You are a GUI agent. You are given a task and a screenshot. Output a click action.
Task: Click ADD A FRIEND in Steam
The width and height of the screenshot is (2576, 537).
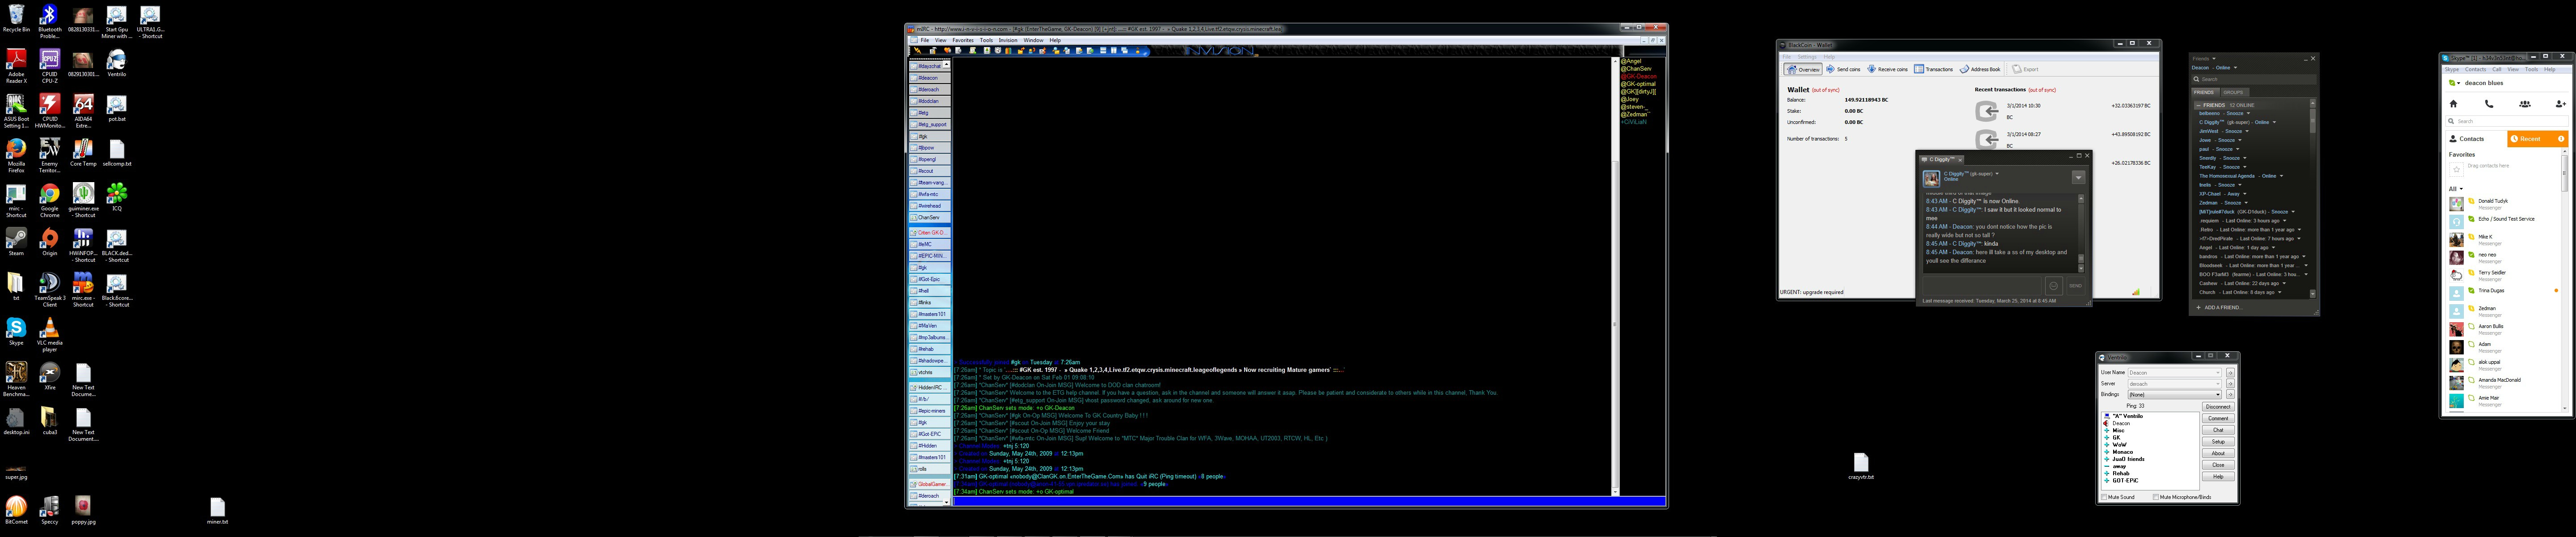2219,308
